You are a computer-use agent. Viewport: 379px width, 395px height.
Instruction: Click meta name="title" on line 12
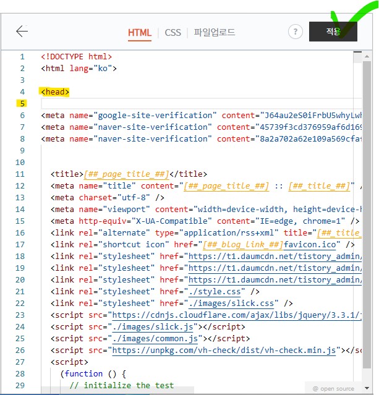(x=206, y=186)
